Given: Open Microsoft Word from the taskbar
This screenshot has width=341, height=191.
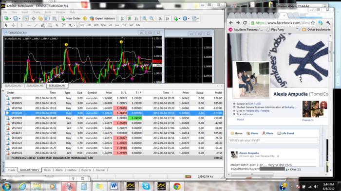Looking at the screenshot, I should pos(114,186).
